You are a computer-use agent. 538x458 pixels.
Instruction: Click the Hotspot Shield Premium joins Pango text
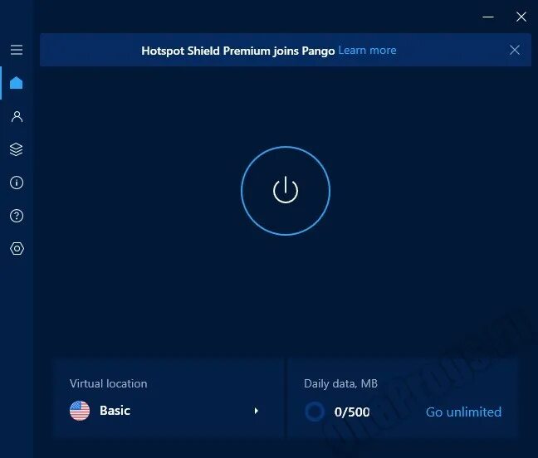237,51
